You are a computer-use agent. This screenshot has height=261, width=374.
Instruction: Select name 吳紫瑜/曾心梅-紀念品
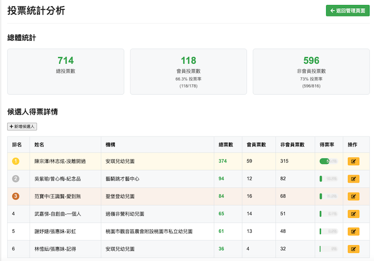58,179
